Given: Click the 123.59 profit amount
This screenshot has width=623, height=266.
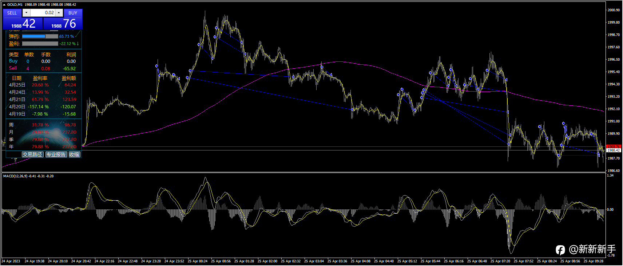Looking at the screenshot, I should pyautogui.click(x=69, y=100).
